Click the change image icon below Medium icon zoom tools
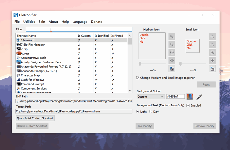This screenshot has width=230, height=150. (172, 68)
